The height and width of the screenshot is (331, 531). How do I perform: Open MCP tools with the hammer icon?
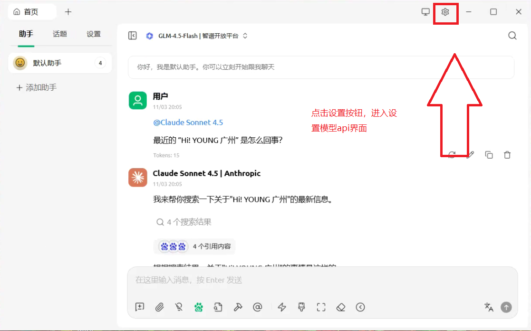pyautogui.click(x=238, y=307)
